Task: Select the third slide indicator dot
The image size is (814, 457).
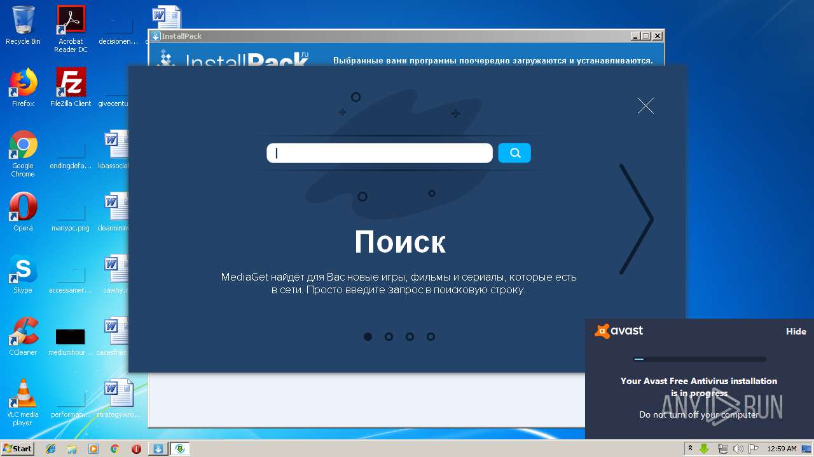Action: click(x=410, y=336)
